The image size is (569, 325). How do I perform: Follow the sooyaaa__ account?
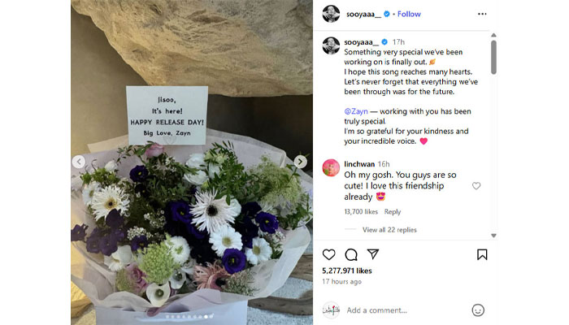pyautogui.click(x=409, y=14)
